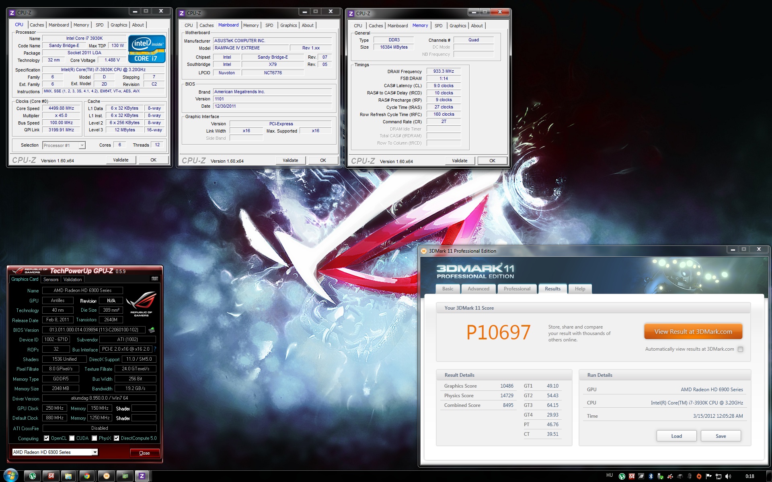The image size is (772, 482).
Task: Enable automatically view results at 3DMark.com
Action: 740,349
